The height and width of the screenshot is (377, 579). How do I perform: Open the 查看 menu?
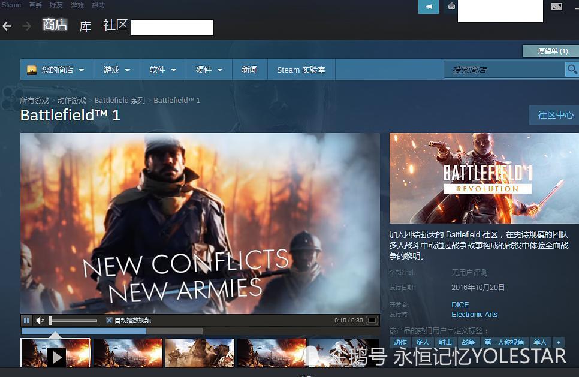click(x=35, y=5)
